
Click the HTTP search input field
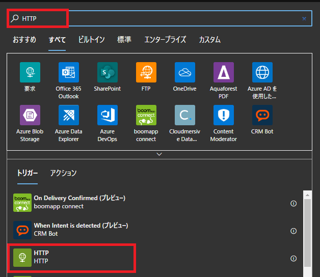159,18
